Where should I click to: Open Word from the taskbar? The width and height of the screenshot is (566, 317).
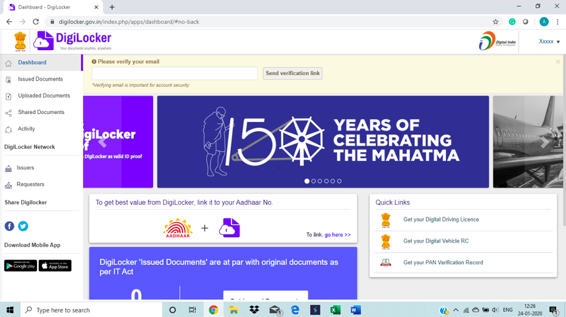[x=356, y=310]
